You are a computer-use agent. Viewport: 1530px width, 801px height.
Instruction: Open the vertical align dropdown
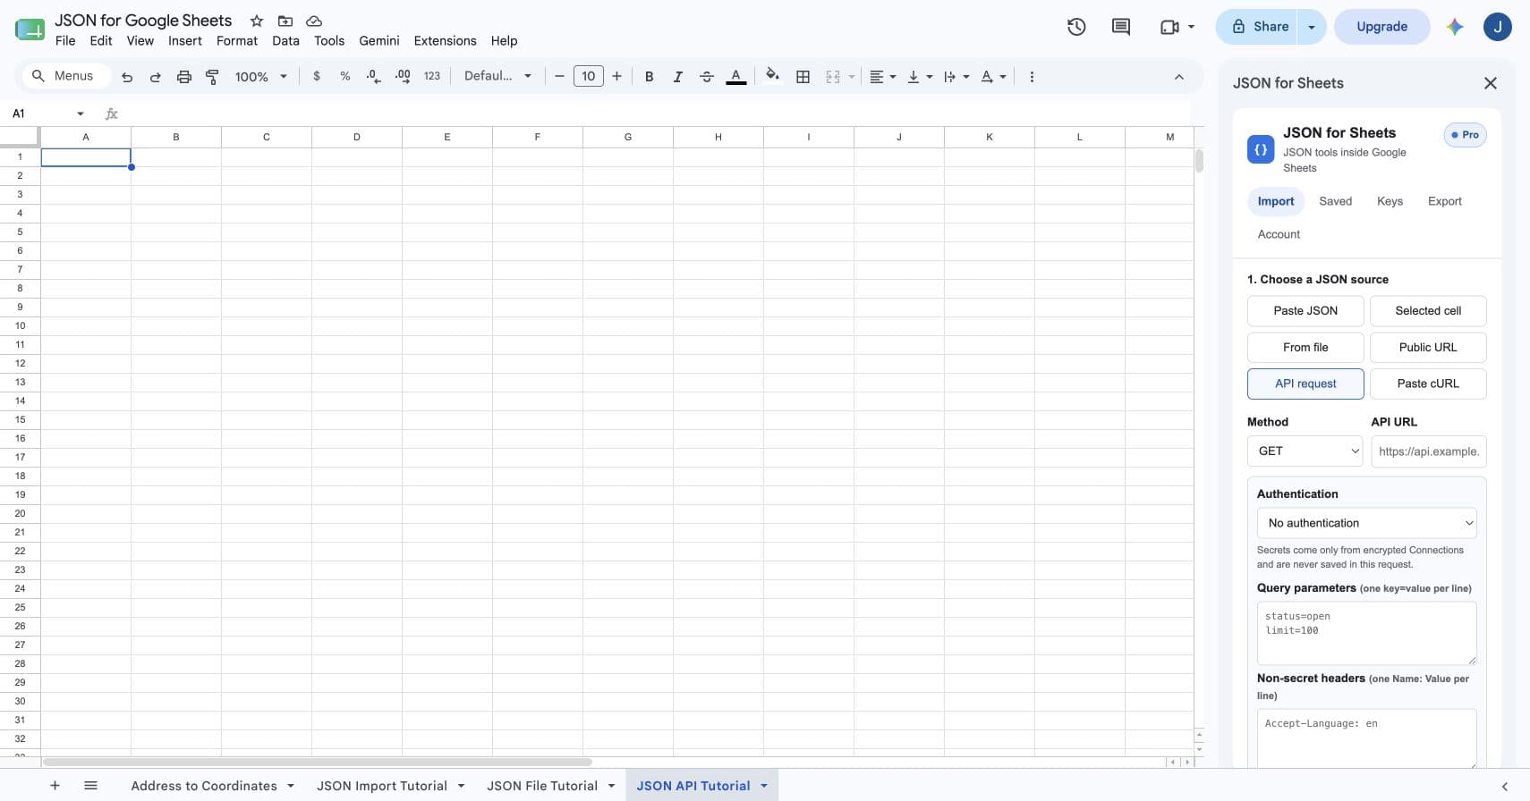tap(920, 77)
